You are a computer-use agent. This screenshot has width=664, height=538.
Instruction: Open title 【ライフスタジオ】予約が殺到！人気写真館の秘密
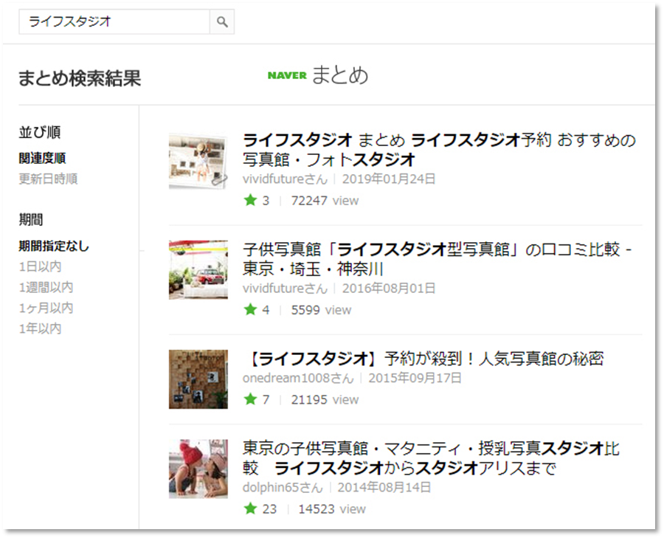click(x=424, y=359)
